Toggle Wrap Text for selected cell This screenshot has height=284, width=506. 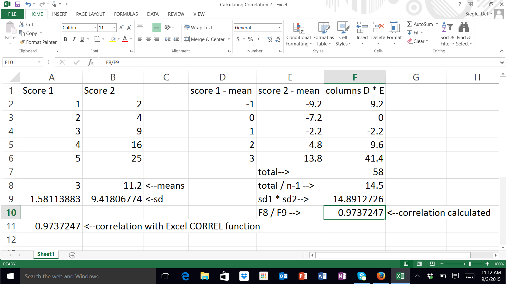coord(198,28)
